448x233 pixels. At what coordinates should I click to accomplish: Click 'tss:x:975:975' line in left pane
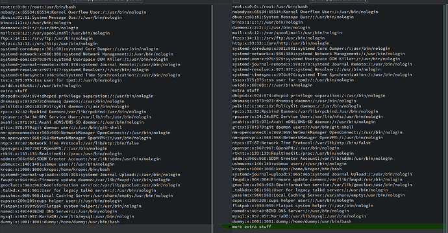(x=61, y=80)
